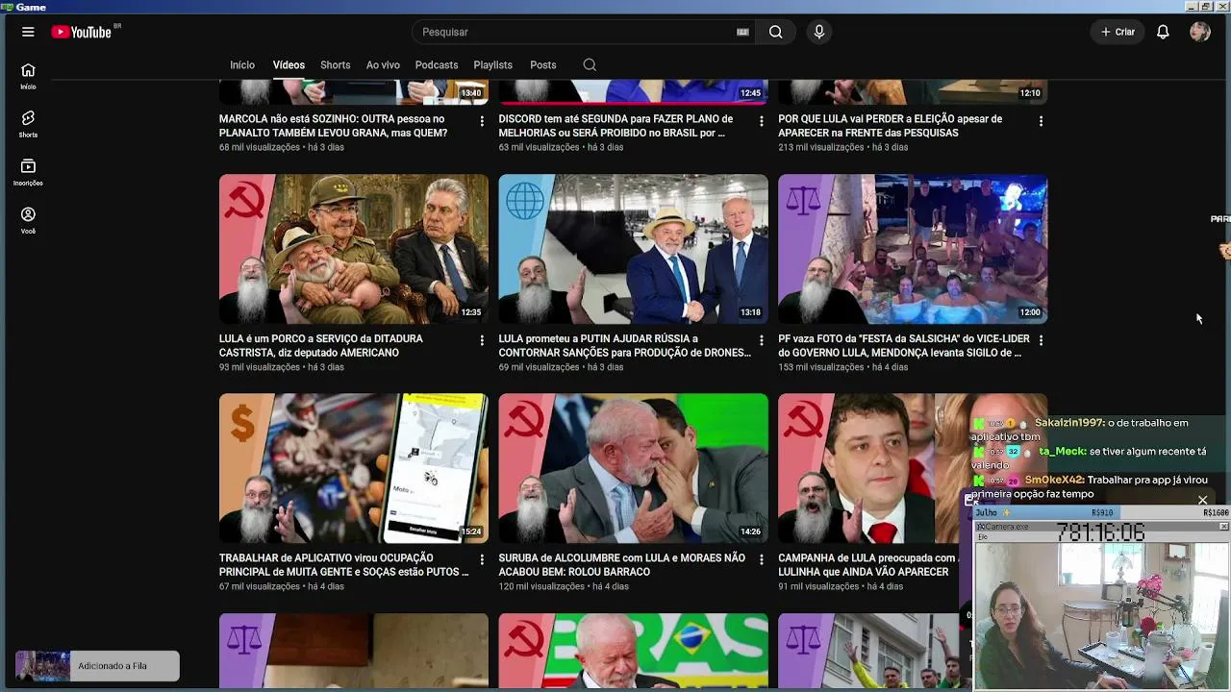Click chat username SmOkeX42
Image resolution: width=1231 pixels, height=692 pixels.
point(1055,480)
